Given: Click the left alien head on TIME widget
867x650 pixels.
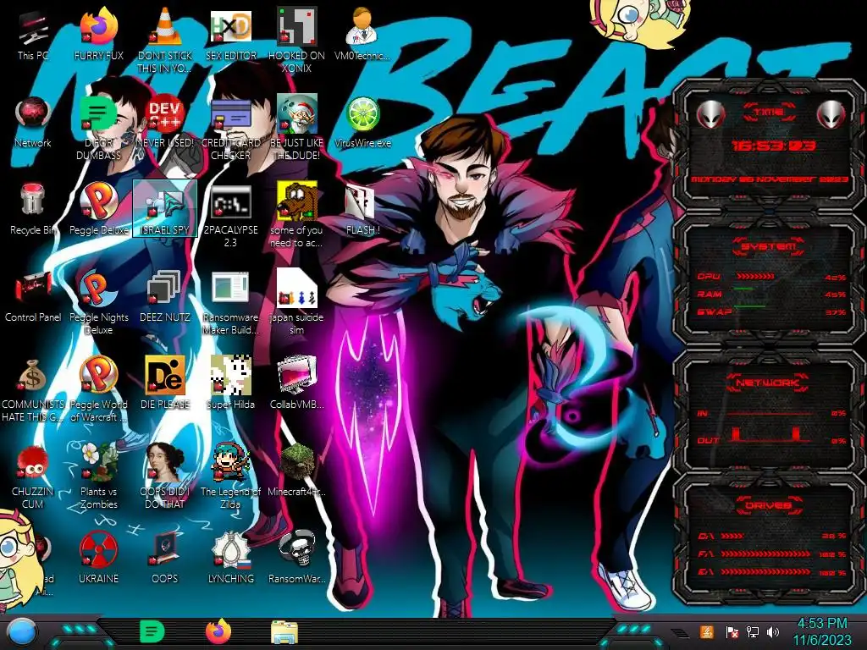Looking at the screenshot, I should tap(710, 114).
